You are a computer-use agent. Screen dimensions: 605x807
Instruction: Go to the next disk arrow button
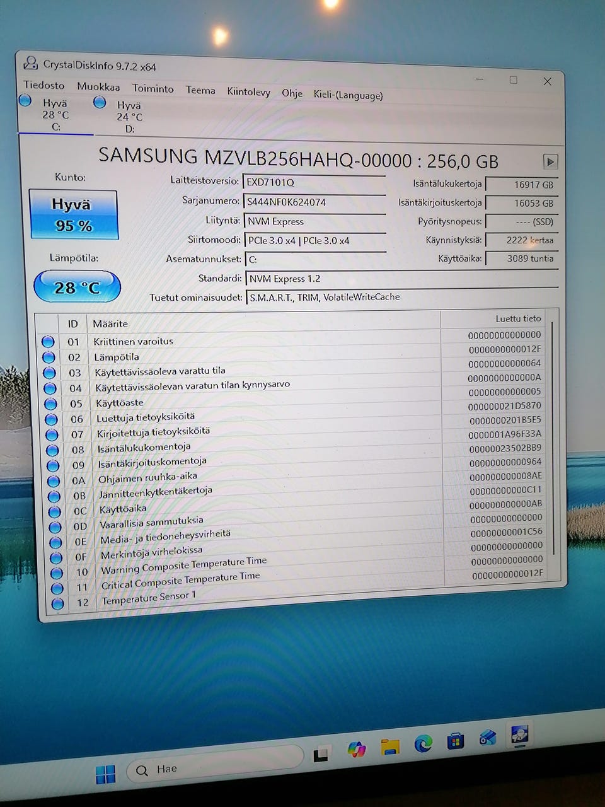pyautogui.click(x=550, y=161)
